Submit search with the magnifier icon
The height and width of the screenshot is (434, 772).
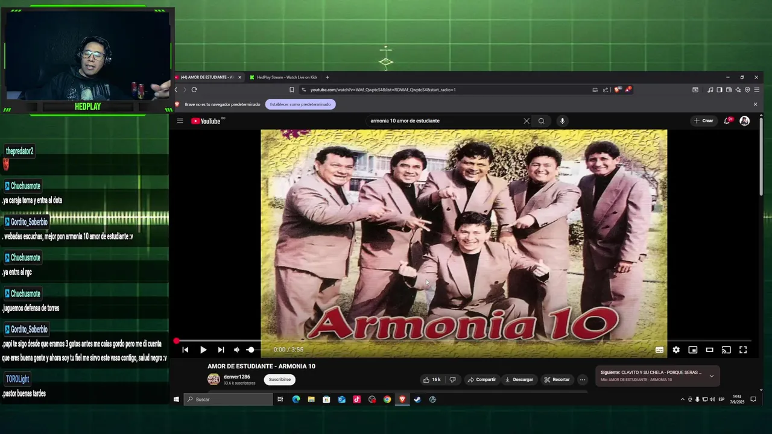(542, 121)
